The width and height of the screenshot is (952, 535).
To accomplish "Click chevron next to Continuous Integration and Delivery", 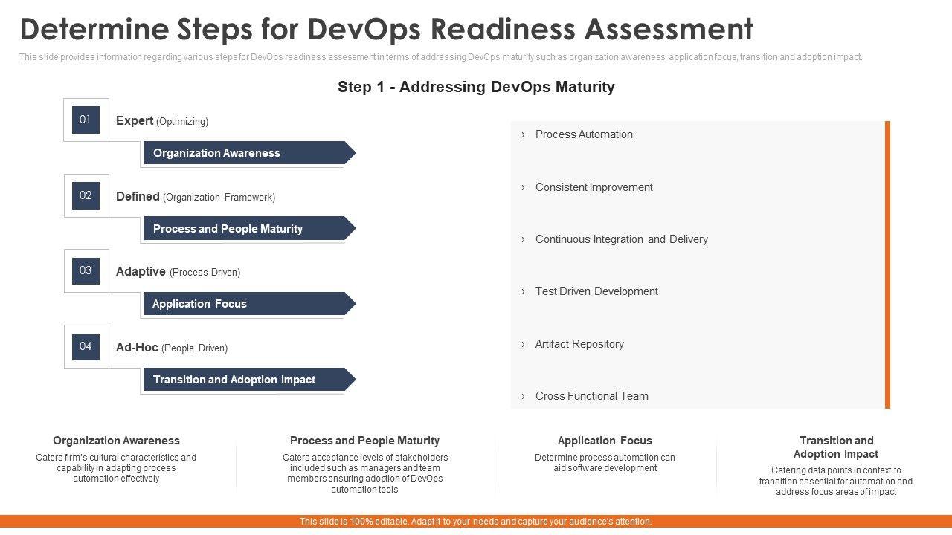I will 523,239.
